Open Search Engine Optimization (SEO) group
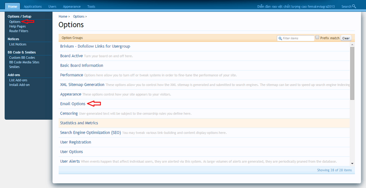 90,133
